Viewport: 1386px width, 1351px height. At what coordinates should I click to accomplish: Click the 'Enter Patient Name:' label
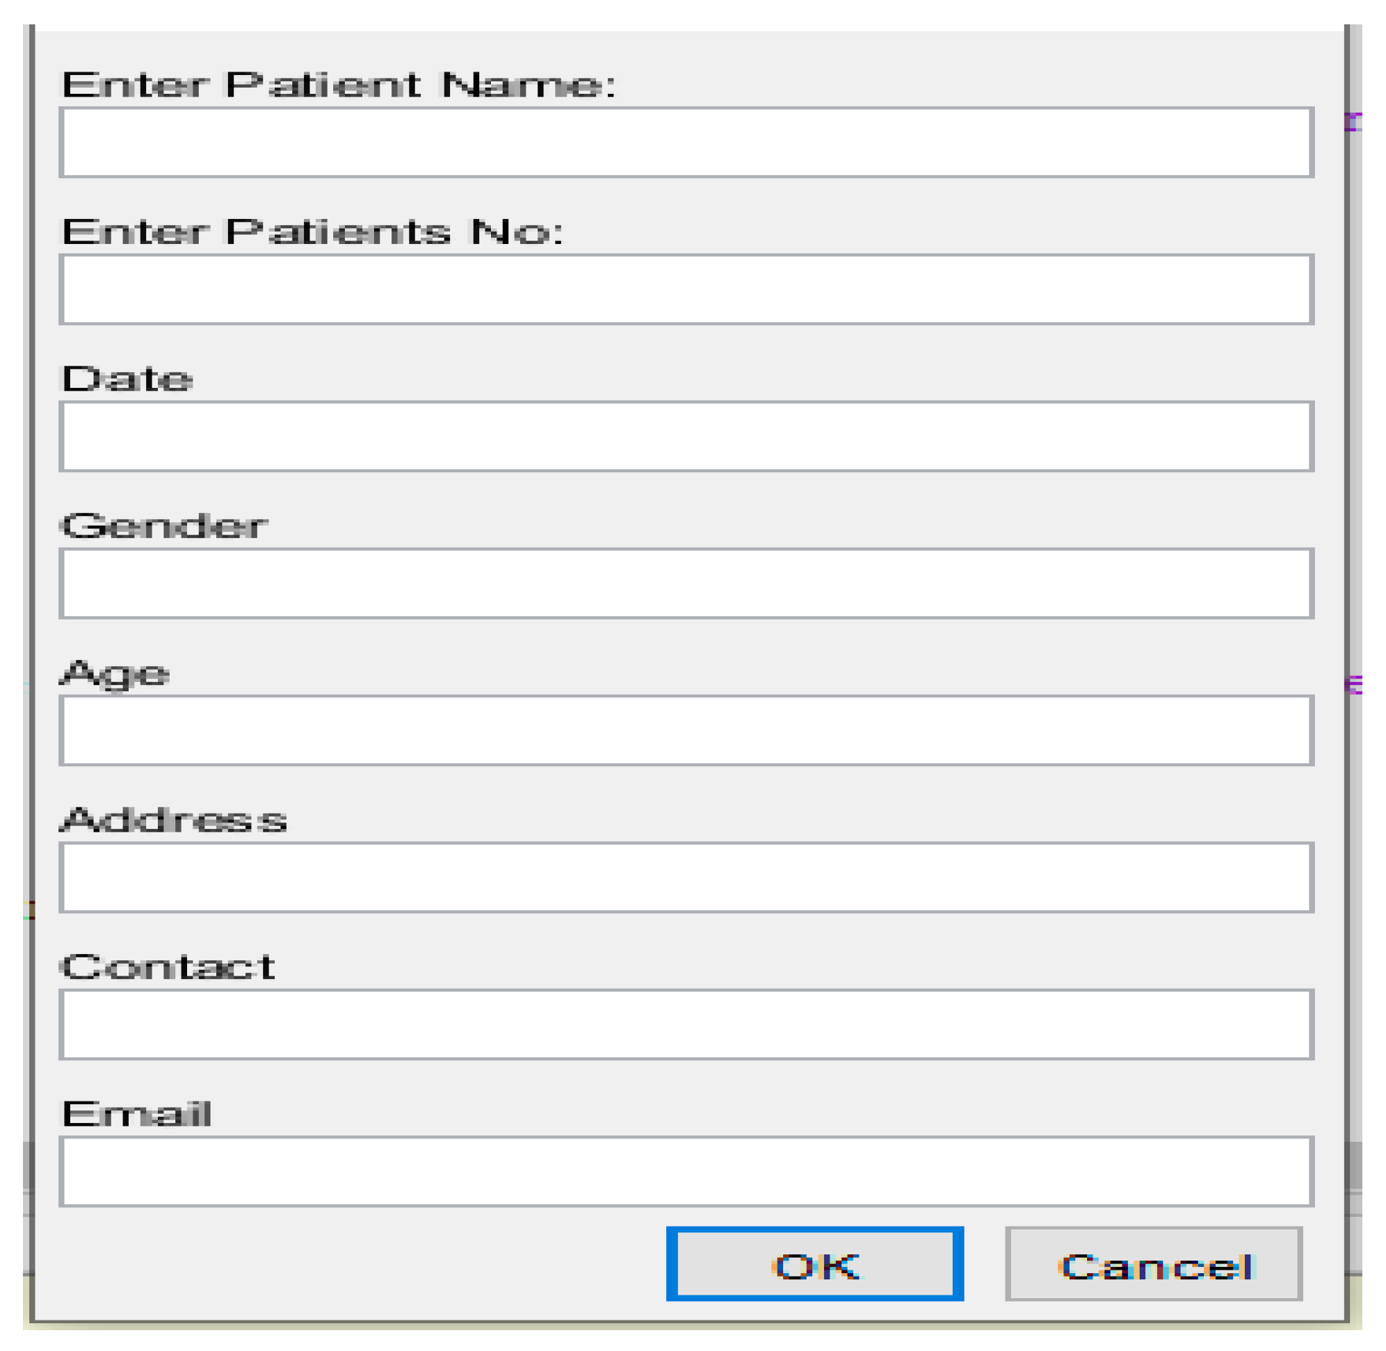[339, 85]
